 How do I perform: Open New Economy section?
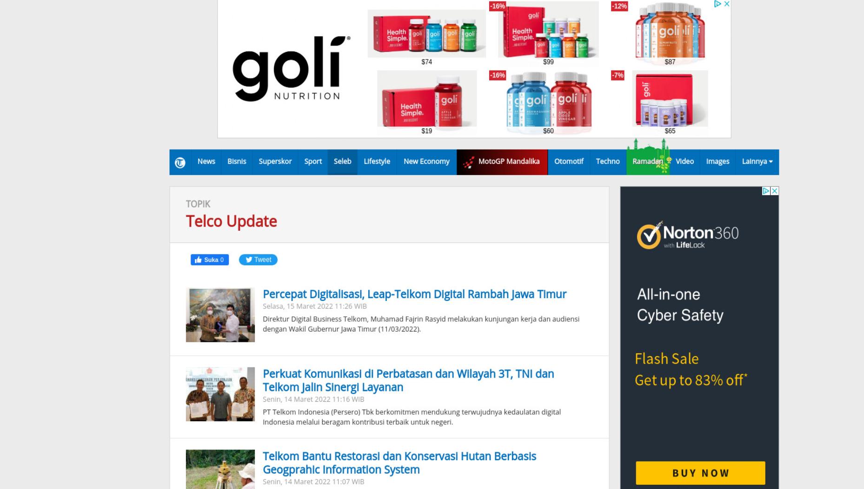(426, 162)
